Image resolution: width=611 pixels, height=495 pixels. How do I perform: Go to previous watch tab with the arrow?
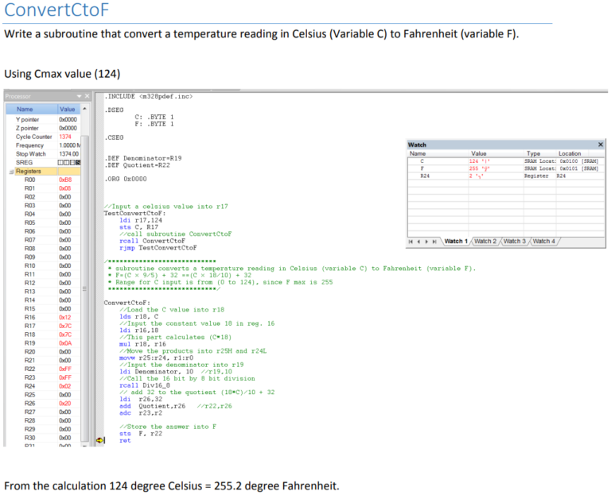point(419,242)
